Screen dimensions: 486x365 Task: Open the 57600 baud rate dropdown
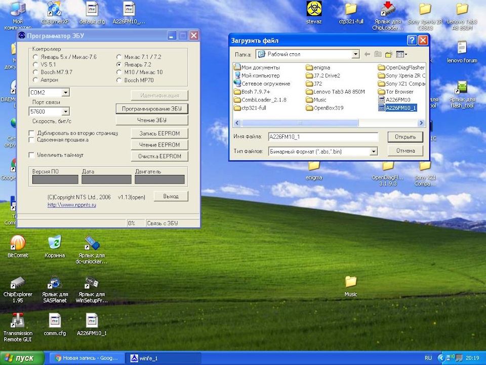point(65,112)
